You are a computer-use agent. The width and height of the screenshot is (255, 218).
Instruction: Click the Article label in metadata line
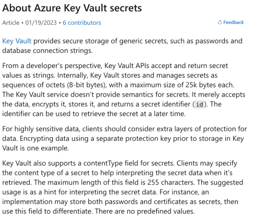(11, 23)
